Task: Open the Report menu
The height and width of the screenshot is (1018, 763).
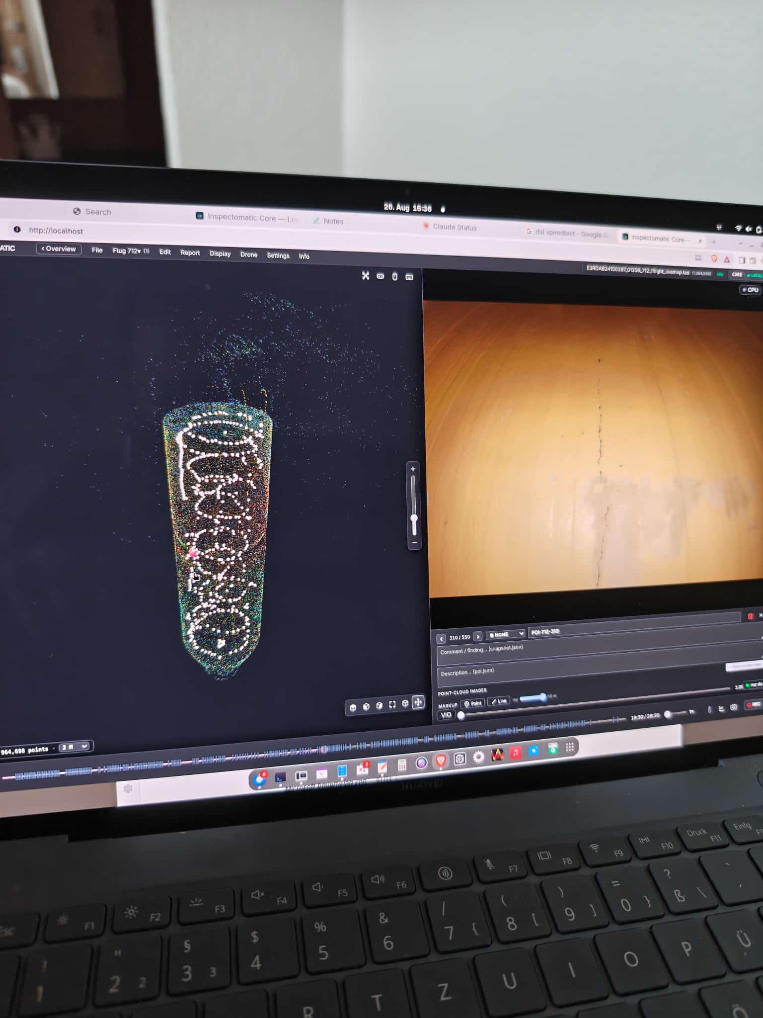Action: [x=190, y=253]
